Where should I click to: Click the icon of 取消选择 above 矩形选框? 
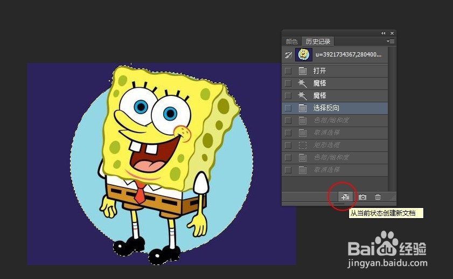(303, 133)
